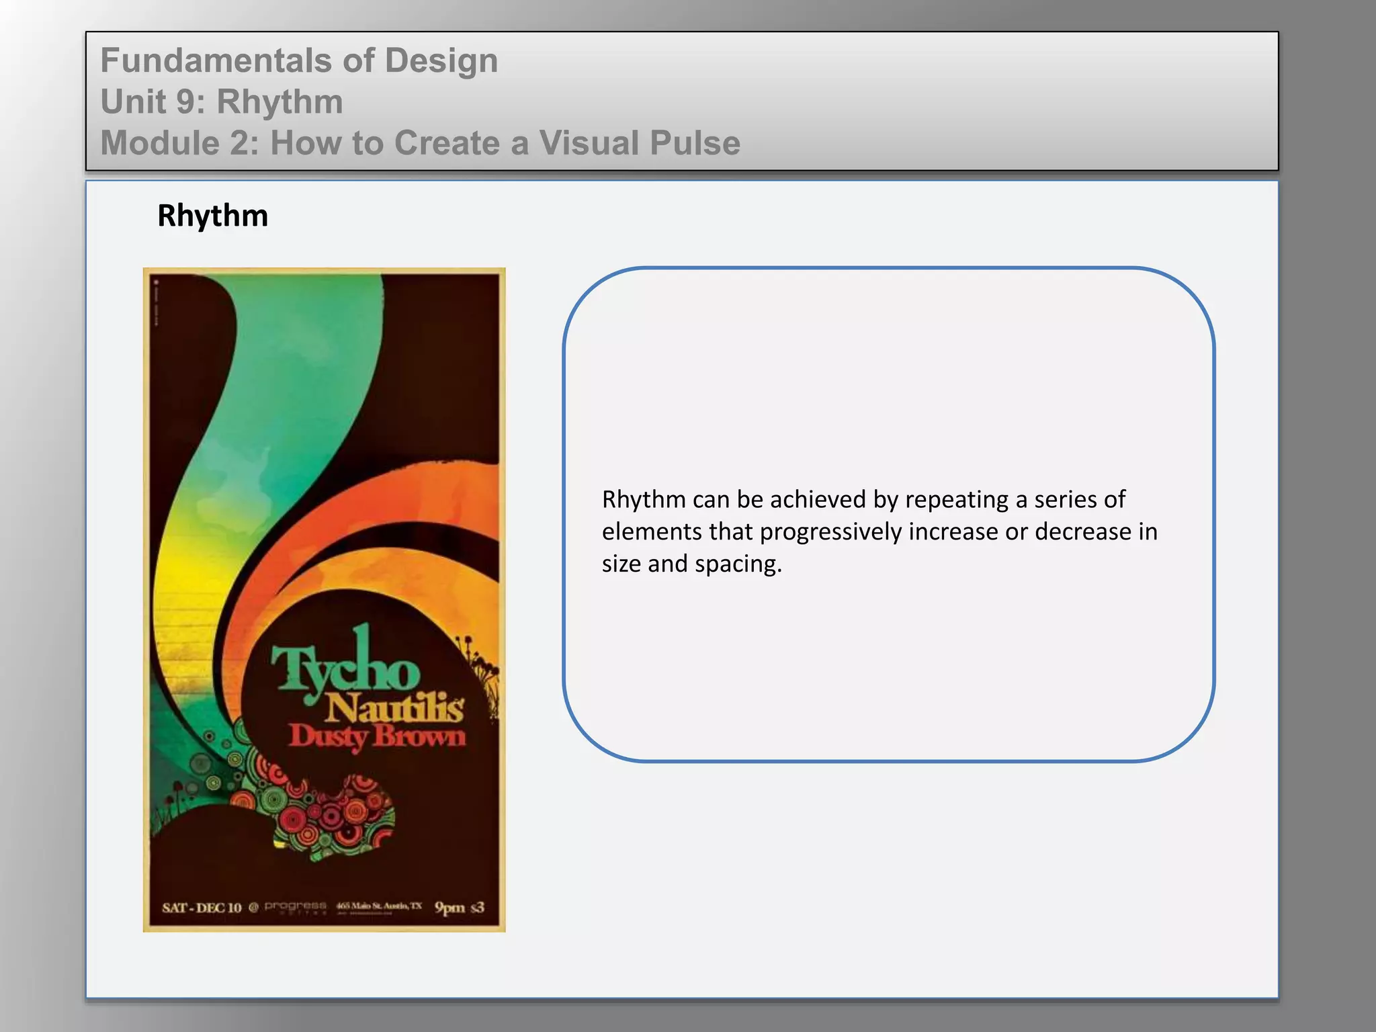Click the 'Unit 9: Rhythm' title line
Viewport: 1376px width, 1032px height.
222,102
